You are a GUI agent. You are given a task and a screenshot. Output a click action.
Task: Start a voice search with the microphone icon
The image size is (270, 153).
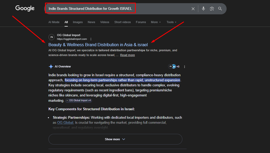203,8
